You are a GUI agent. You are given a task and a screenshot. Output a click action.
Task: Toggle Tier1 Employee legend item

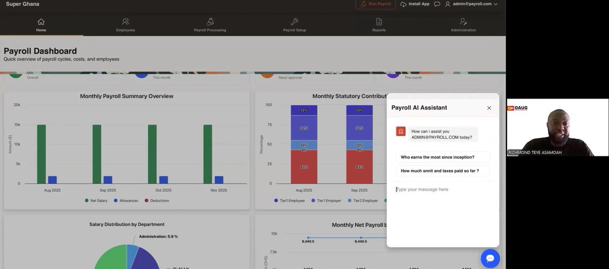pos(290,200)
